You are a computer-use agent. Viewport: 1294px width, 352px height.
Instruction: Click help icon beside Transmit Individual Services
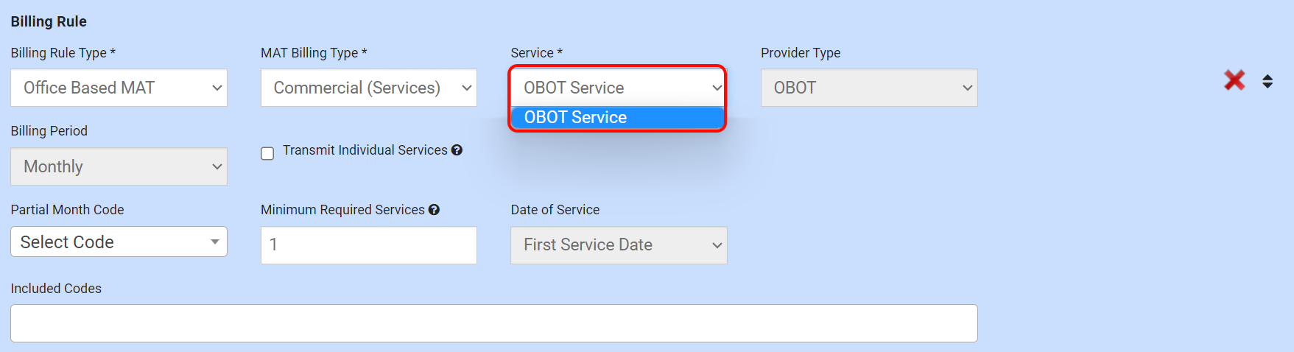point(457,150)
